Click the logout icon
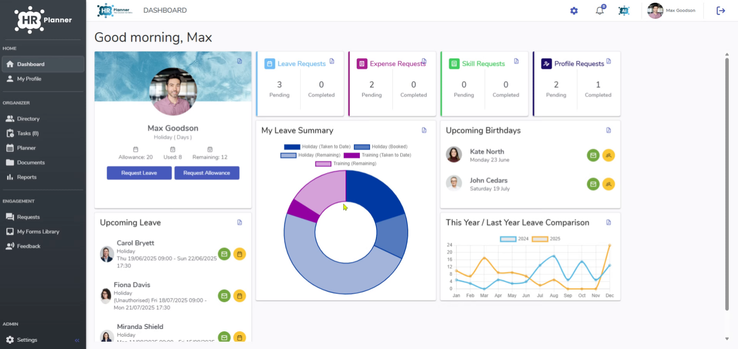 pos(721,11)
